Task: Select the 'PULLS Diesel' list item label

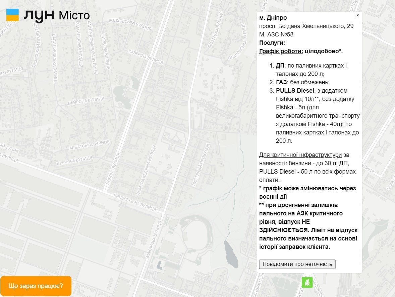Action: coord(295,91)
